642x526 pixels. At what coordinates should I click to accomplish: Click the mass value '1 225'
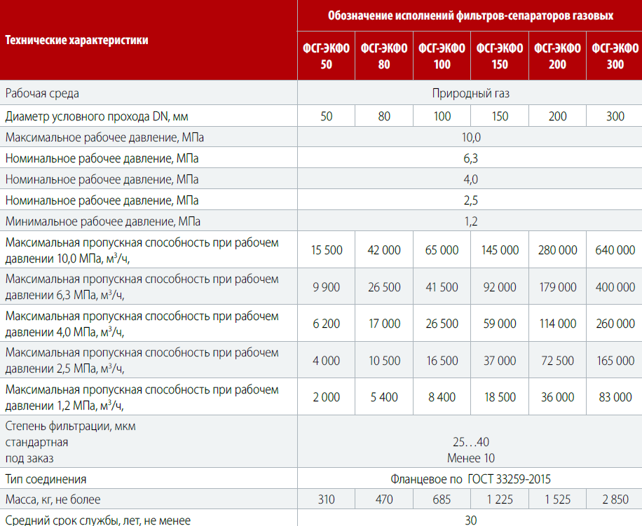(500, 499)
